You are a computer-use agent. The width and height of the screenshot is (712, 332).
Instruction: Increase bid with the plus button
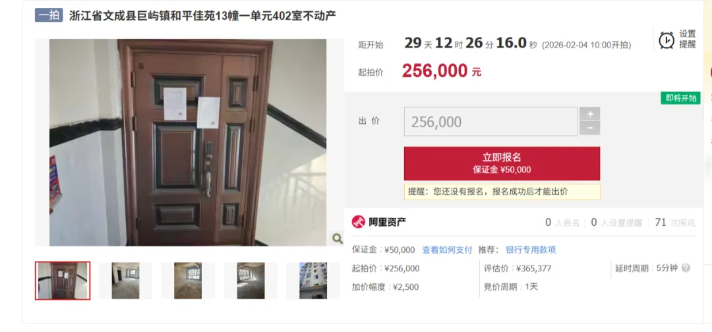pos(590,114)
